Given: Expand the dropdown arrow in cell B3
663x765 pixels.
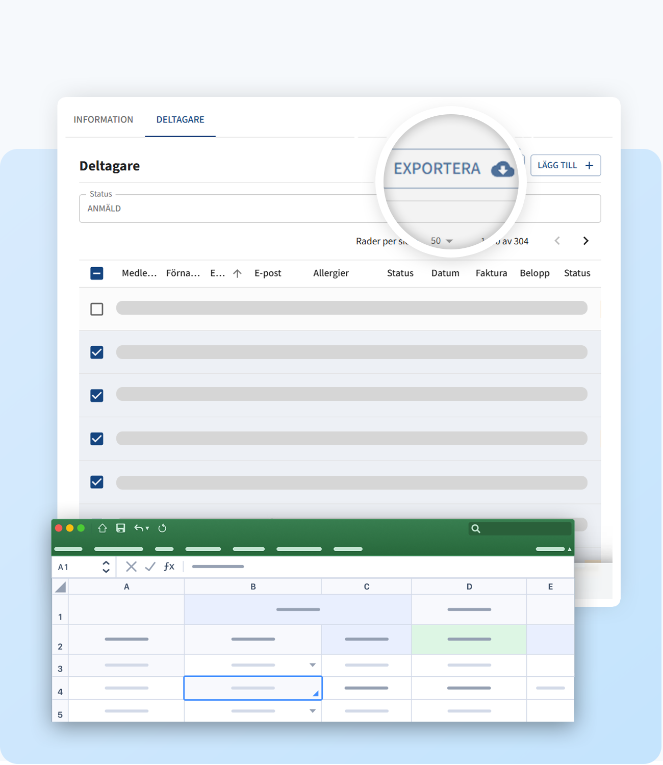Looking at the screenshot, I should point(313,665).
